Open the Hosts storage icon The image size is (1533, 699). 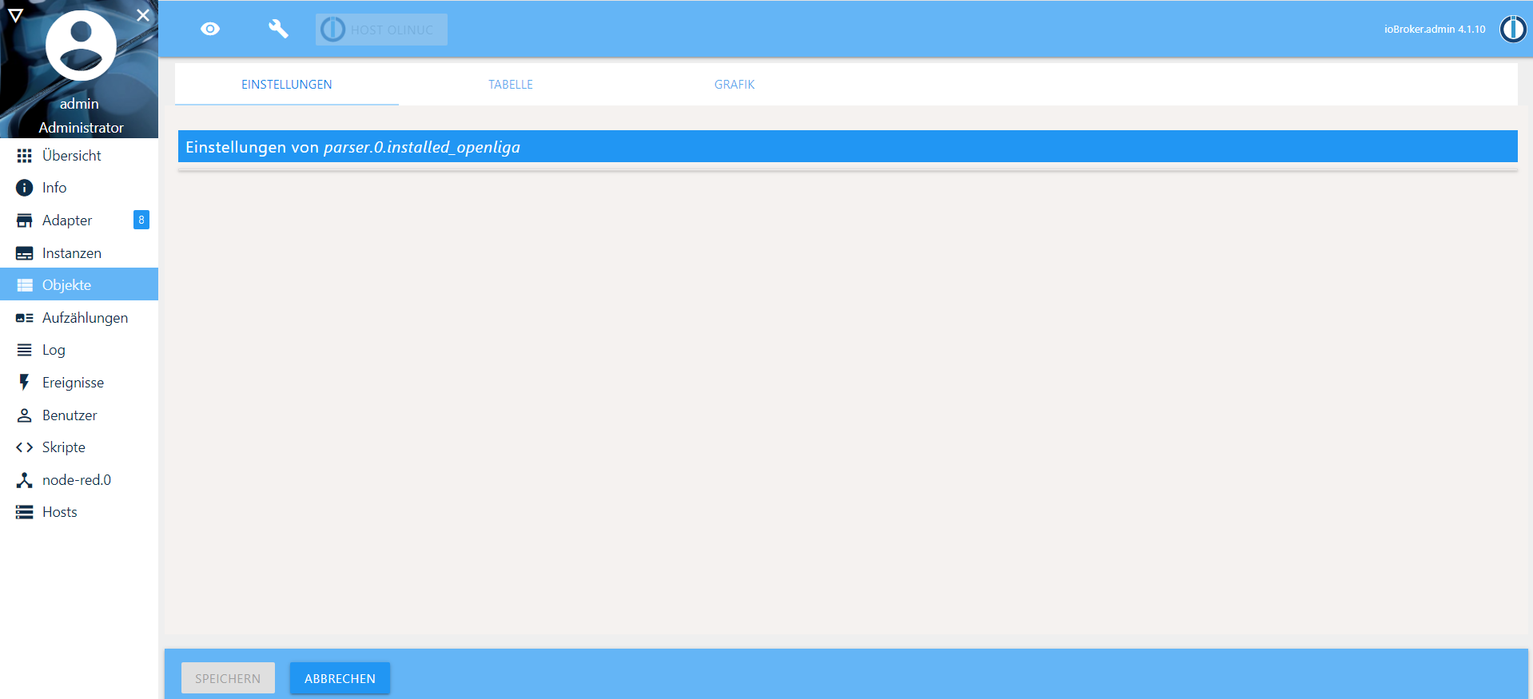(25, 512)
